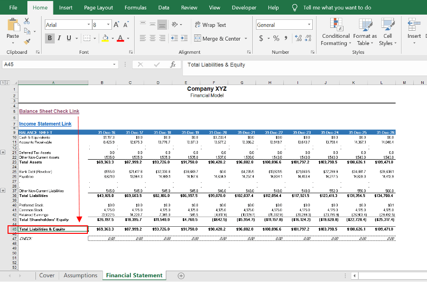
Task: Toggle Bold formatting
Action: 50,38
